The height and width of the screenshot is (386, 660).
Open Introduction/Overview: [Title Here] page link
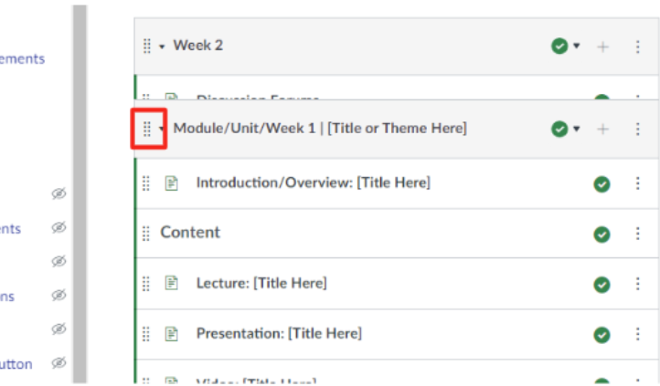click(313, 183)
